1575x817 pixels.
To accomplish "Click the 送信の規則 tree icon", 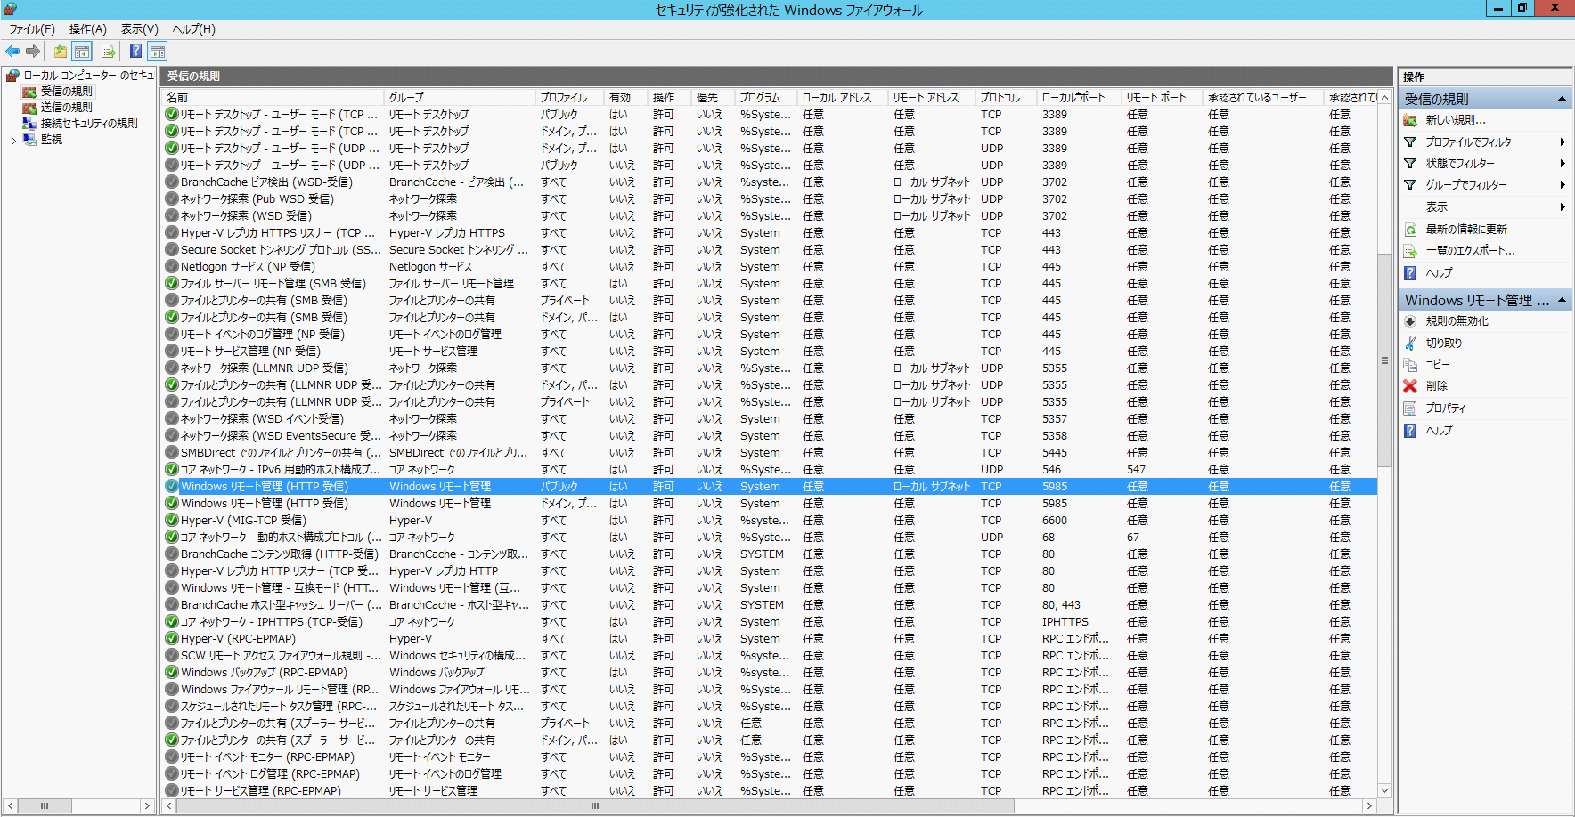I will coord(29,108).
